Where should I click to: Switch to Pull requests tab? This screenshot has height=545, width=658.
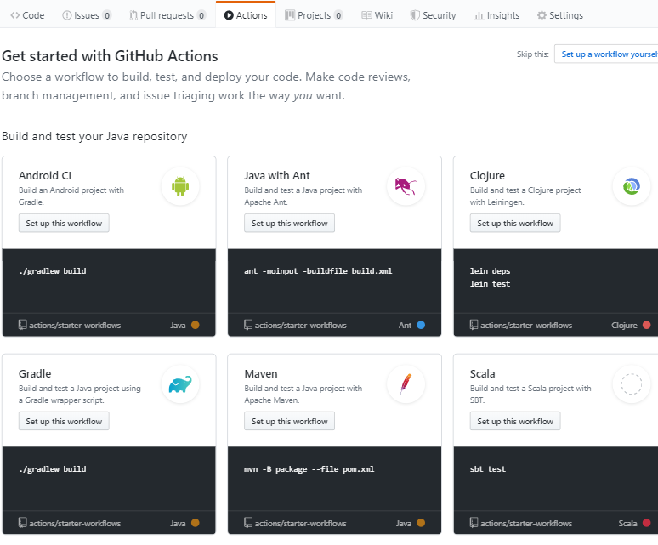167,15
